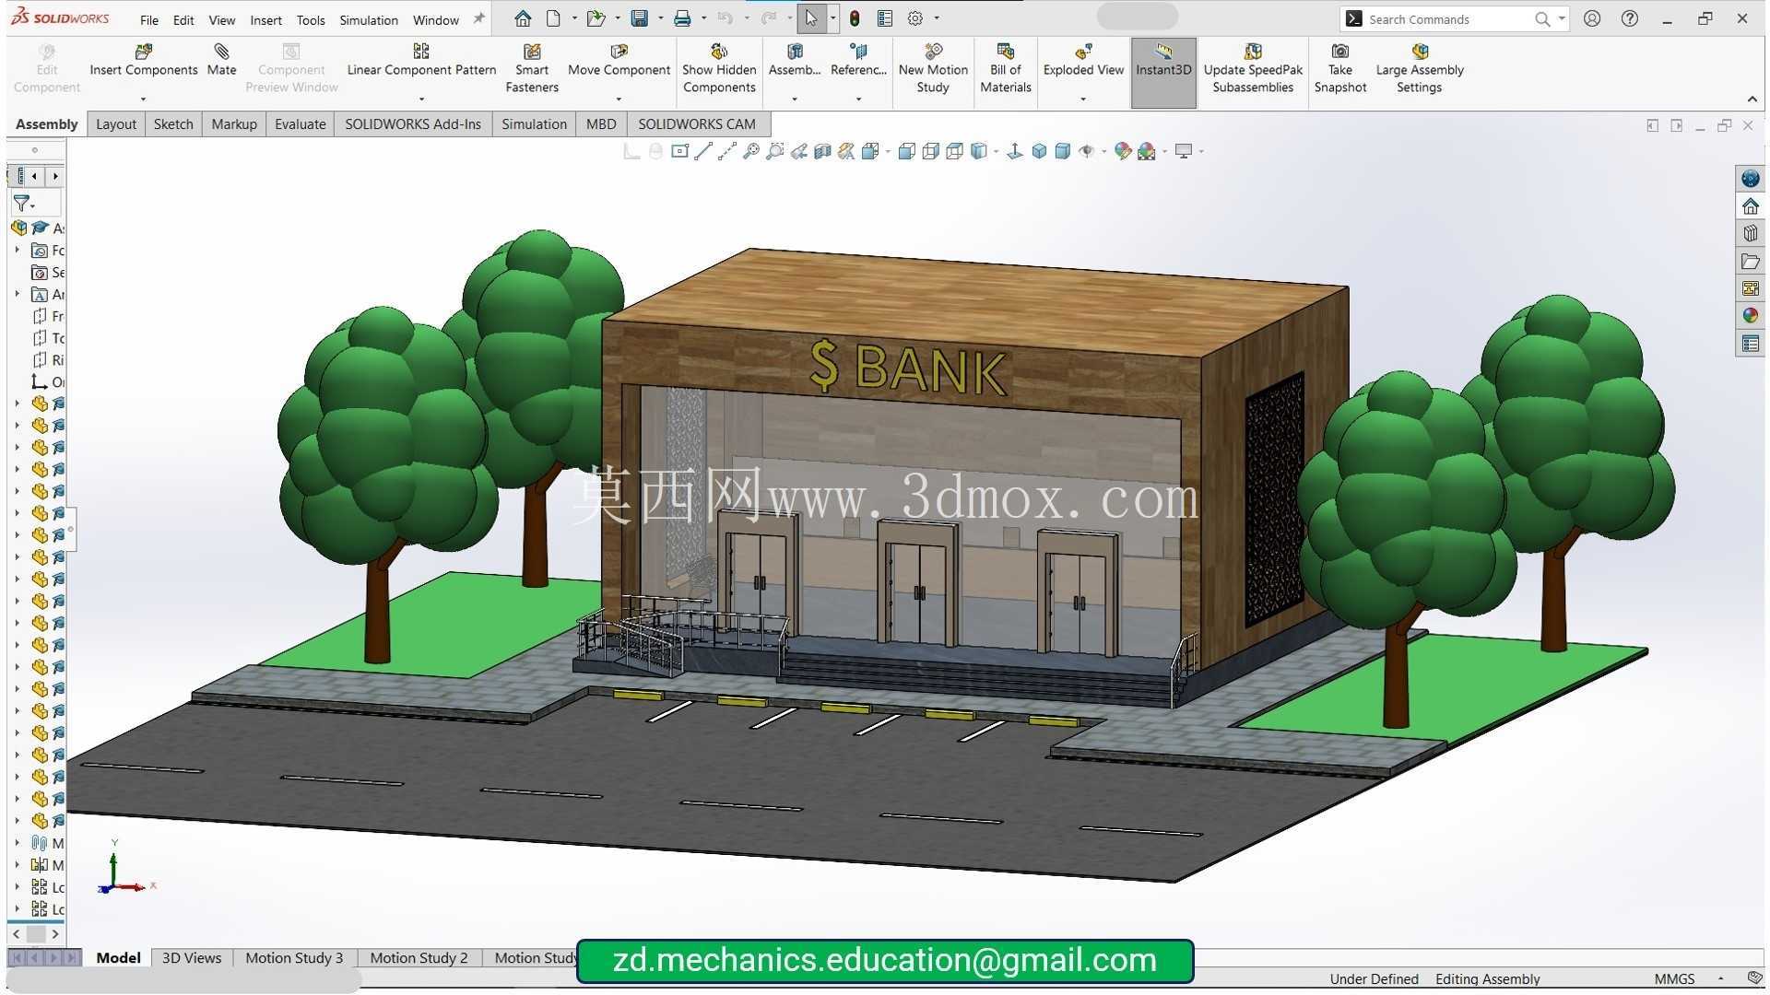
Task: Click the Apply Scene icon
Action: [1146, 151]
